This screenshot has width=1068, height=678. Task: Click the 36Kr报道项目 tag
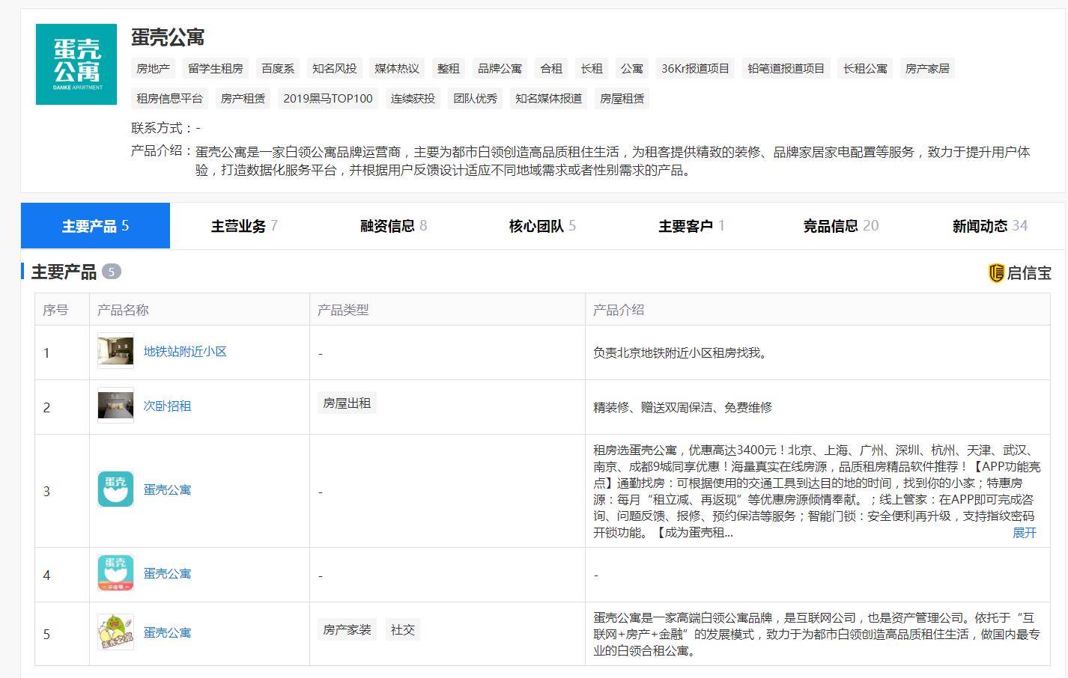(x=695, y=68)
